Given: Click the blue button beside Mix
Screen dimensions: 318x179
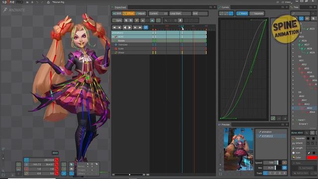Looking at the screenshot, I should click(x=284, y=168).
